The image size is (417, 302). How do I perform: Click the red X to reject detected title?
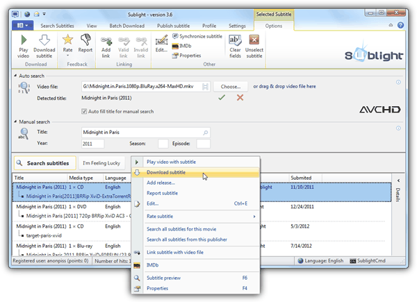(240, 97)
